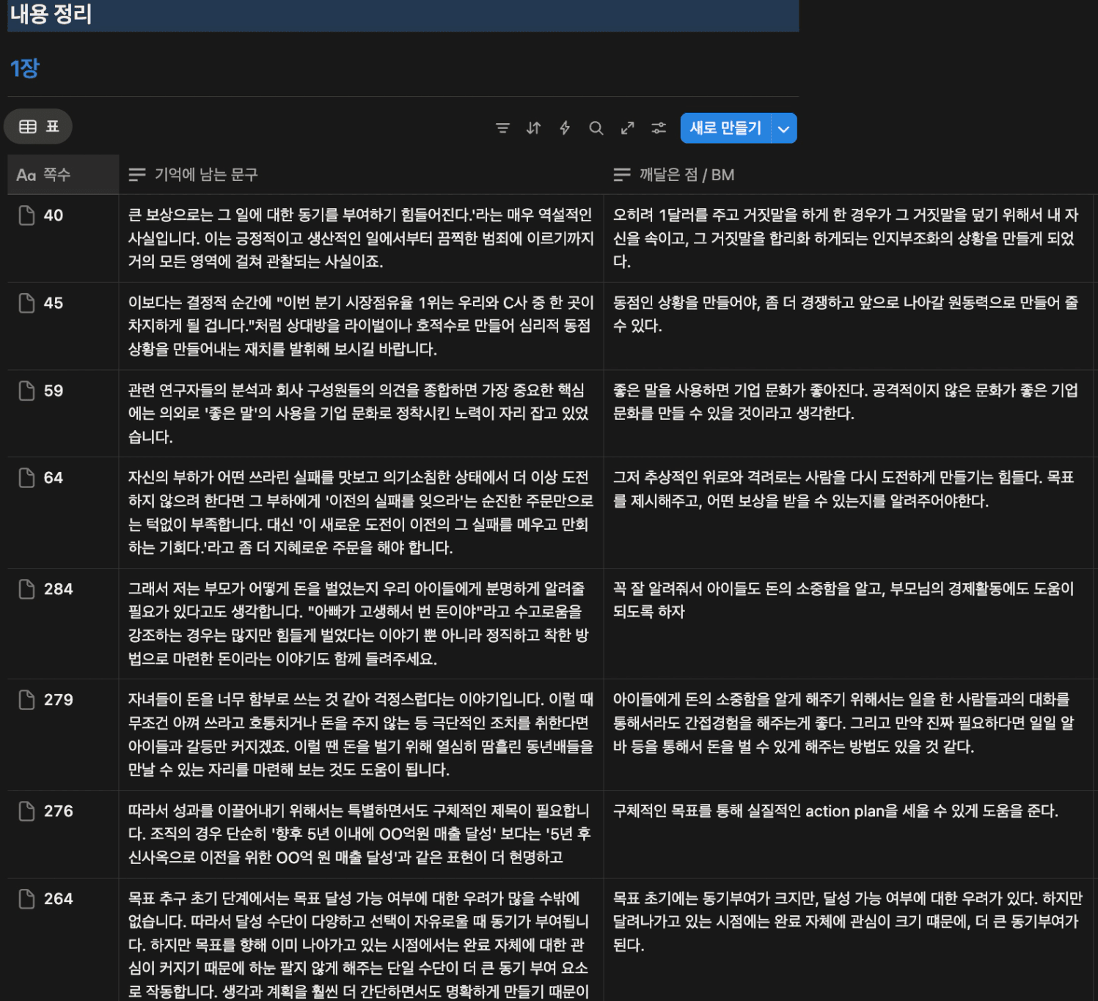Click the 내용 정리 heading block
This screenshot has height=1001, width=1098.
51,15
